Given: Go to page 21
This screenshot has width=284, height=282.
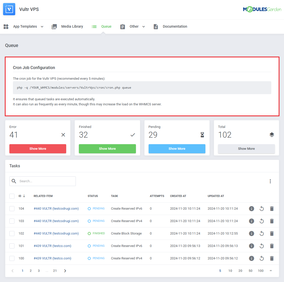Looking at the screenshot, I should tap(55, 271).
